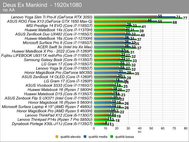Select the ASUS ZenBook Duo UX482 row label
Viewport: 189px width, 142px height.
[54, 34]
